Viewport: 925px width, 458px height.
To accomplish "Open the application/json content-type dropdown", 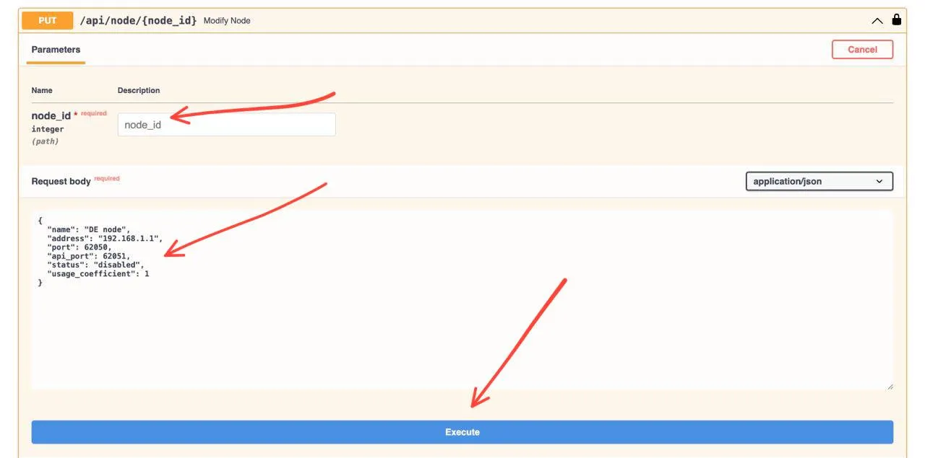I will tap(819, 181).
